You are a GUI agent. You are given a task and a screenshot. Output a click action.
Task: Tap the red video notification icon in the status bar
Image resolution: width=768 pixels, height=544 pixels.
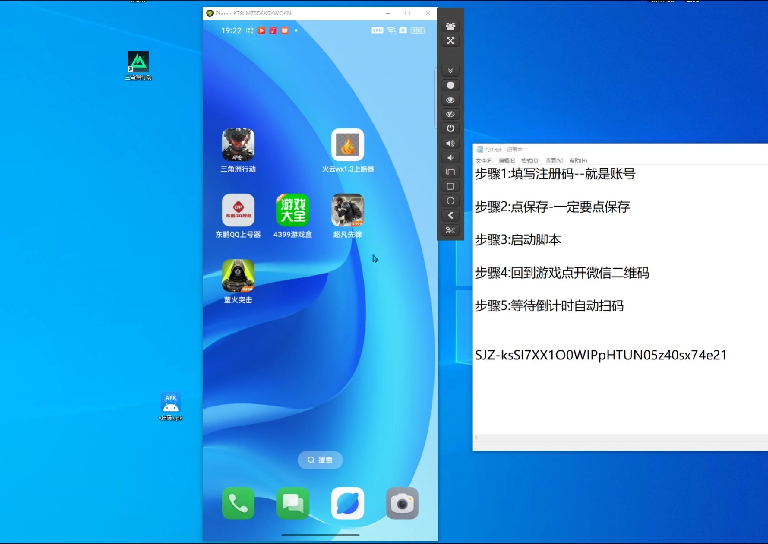point(262,31)
